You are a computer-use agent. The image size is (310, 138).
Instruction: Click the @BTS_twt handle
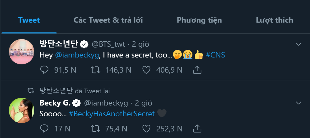click(108, 44)
